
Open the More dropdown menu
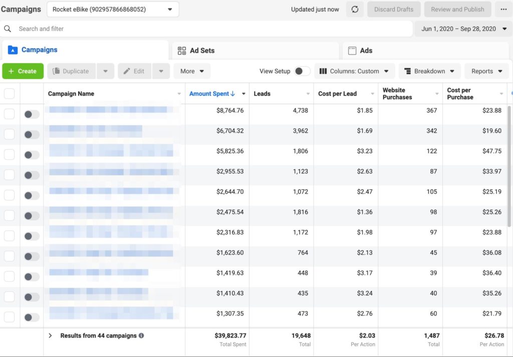tap(192, 71)
